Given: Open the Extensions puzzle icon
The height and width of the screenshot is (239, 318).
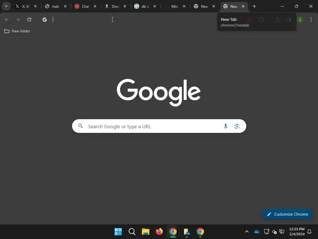Looking at the screenshot, I should click(x=261, y=20).
